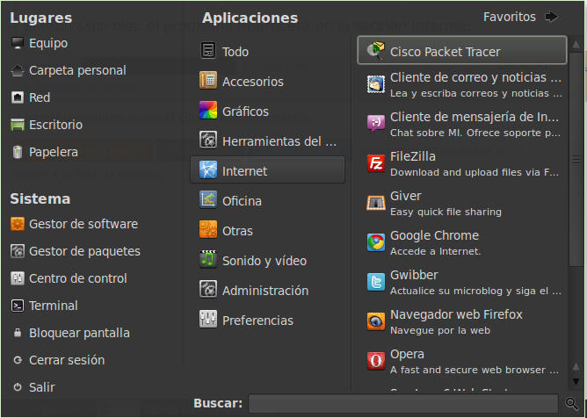Click the instant messaging client icon
The height and width of the screenshot is (418, 587).
pos(376,124)
